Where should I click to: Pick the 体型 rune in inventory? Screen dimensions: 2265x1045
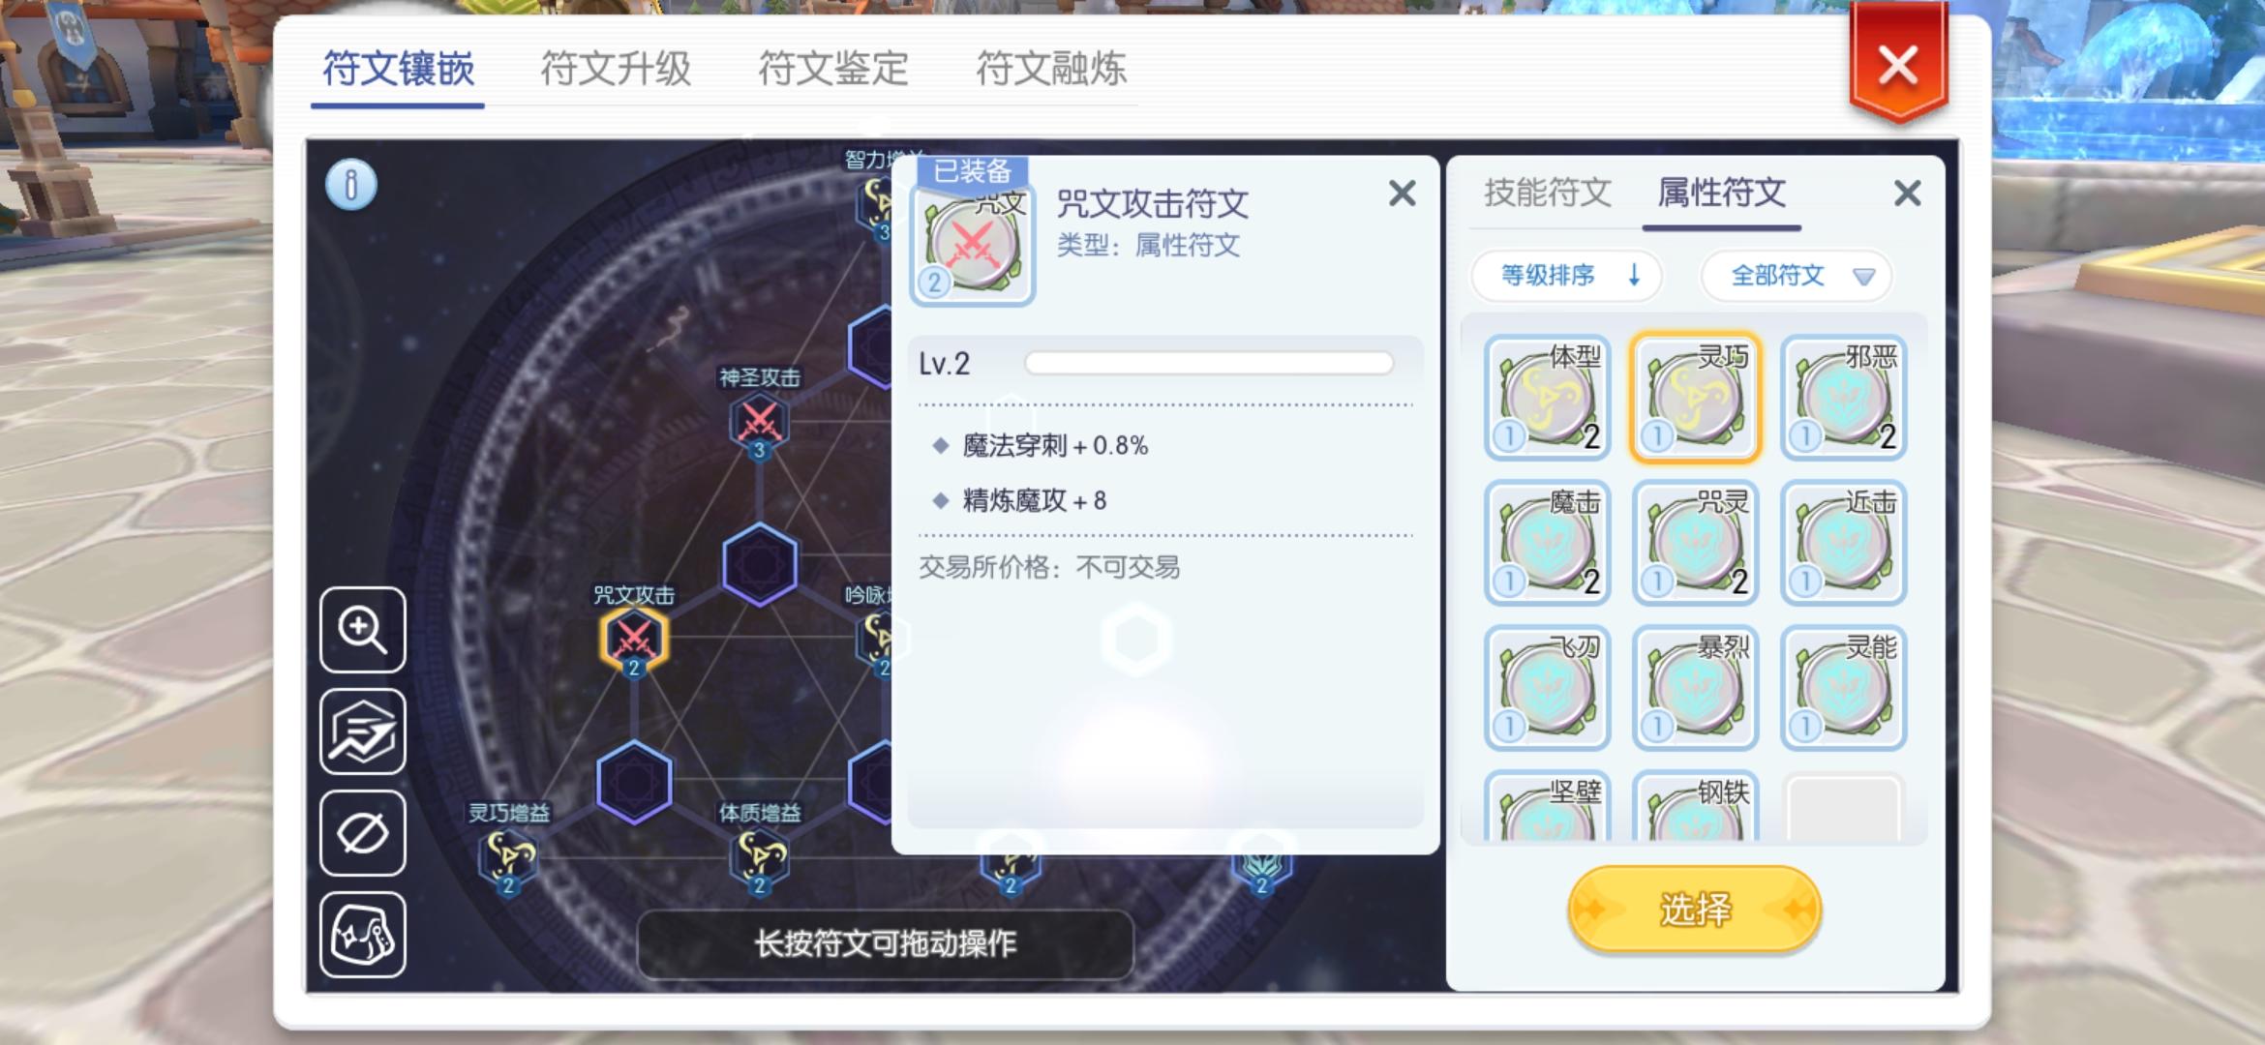click(1548, 398)
